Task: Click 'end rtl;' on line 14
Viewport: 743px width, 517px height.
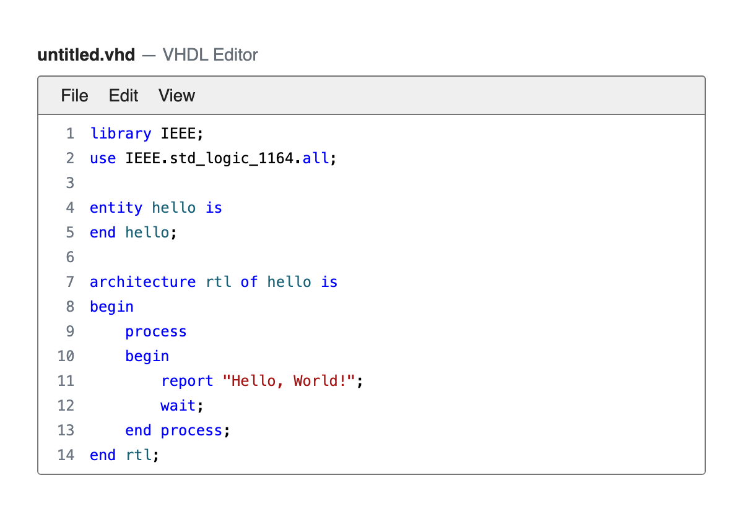Action: click(124, 455)
